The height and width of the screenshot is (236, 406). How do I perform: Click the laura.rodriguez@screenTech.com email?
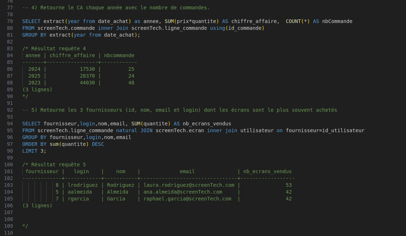[189, 185]
